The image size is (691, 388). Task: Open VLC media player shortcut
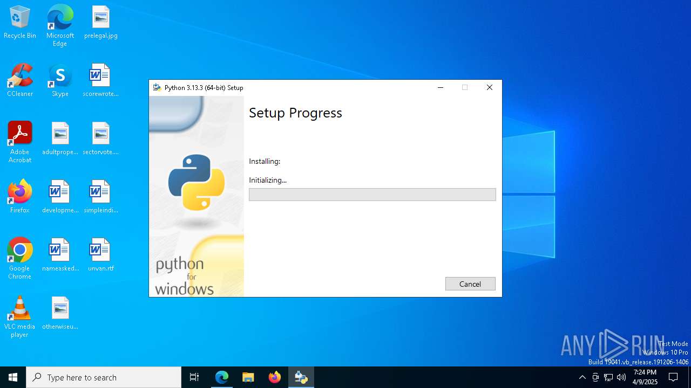point(20,317)
